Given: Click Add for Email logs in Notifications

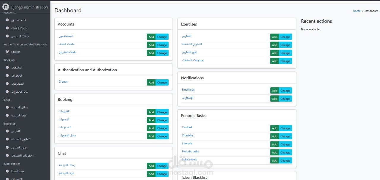Looking at the screenshot, I should pos(275,91).
